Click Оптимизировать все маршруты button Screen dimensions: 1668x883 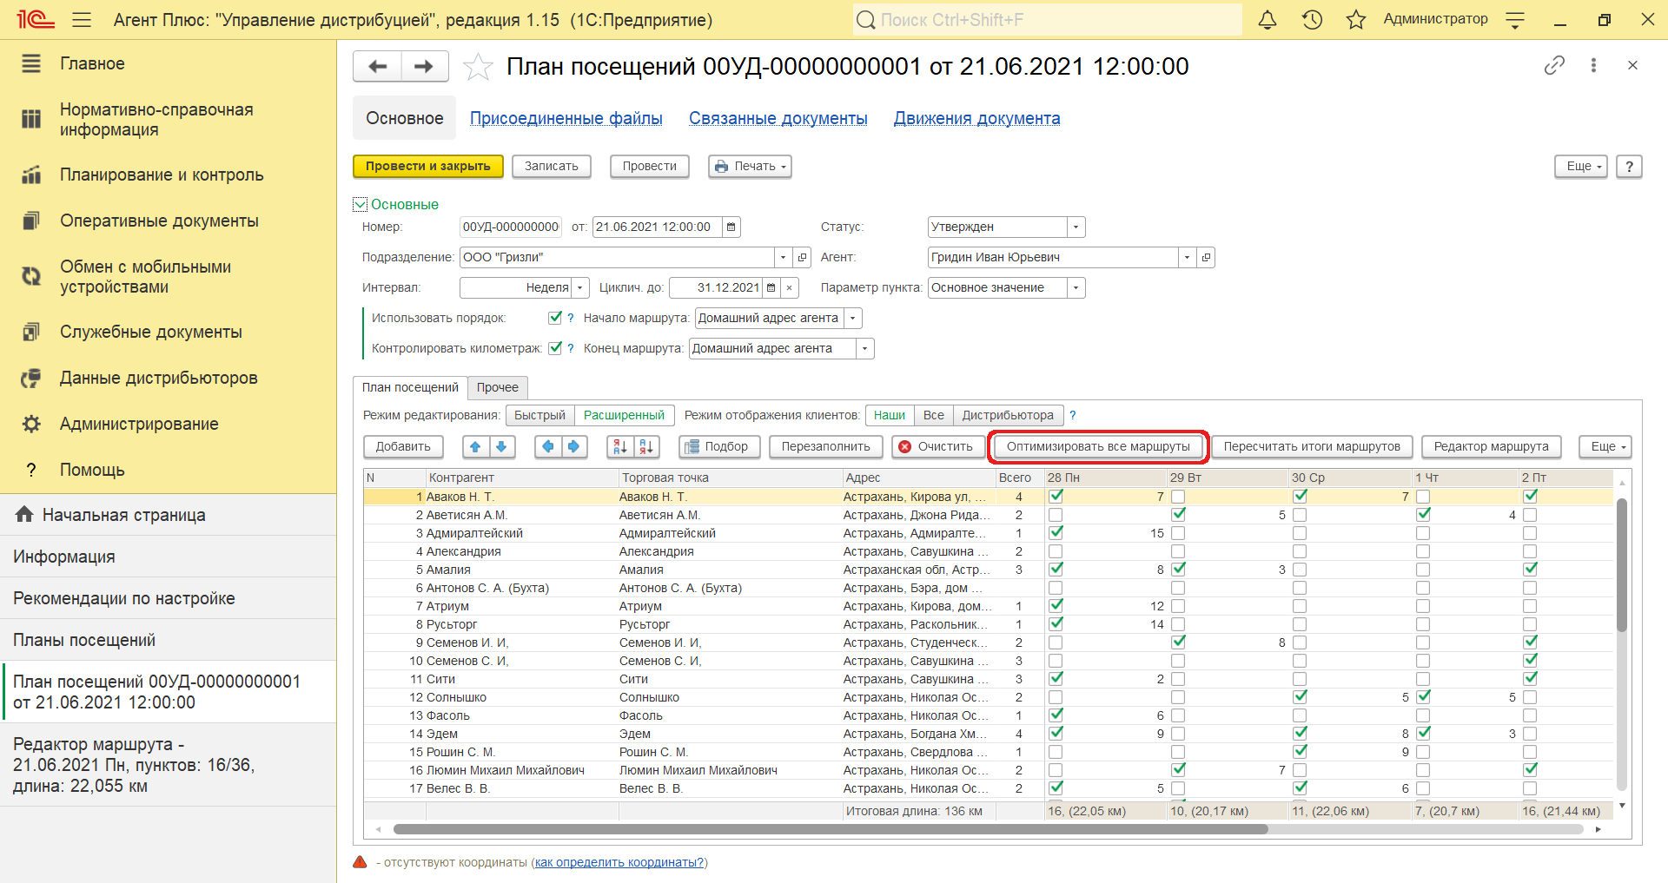coord(1099,447)
